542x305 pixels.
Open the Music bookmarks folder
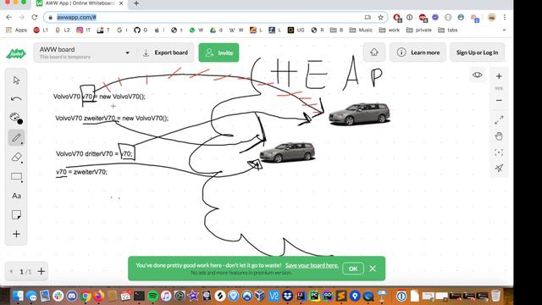361,30
